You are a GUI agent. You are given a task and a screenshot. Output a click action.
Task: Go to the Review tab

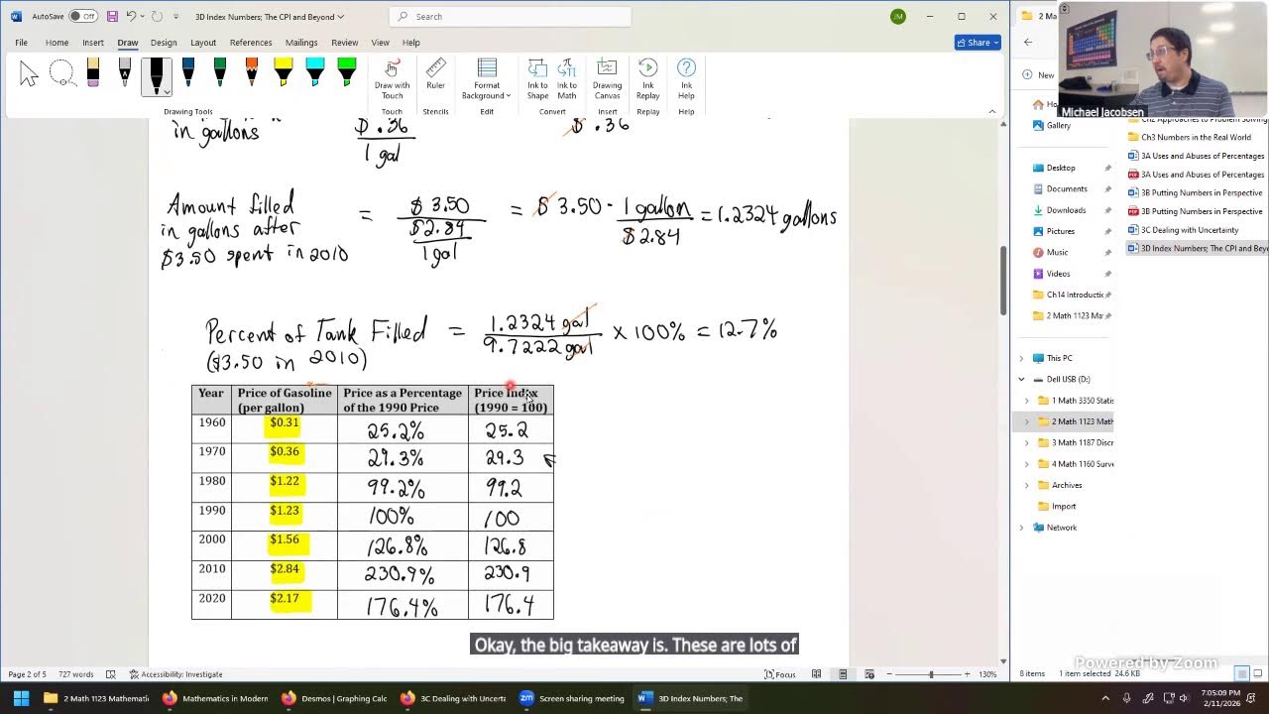point(345,43)
